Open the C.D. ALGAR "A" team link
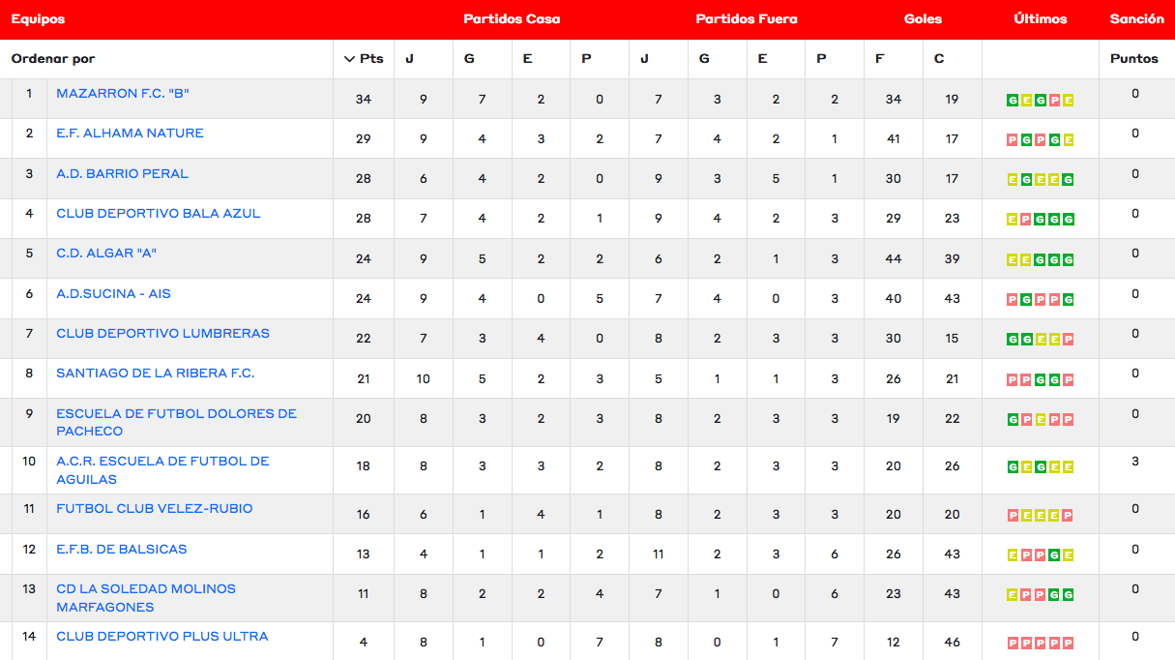This screenshot has width=1175, height=660. 106,254
